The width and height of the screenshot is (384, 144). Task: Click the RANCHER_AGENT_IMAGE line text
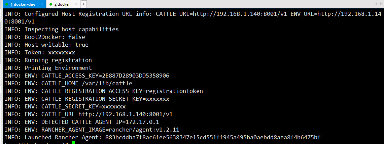pos(94,130)
